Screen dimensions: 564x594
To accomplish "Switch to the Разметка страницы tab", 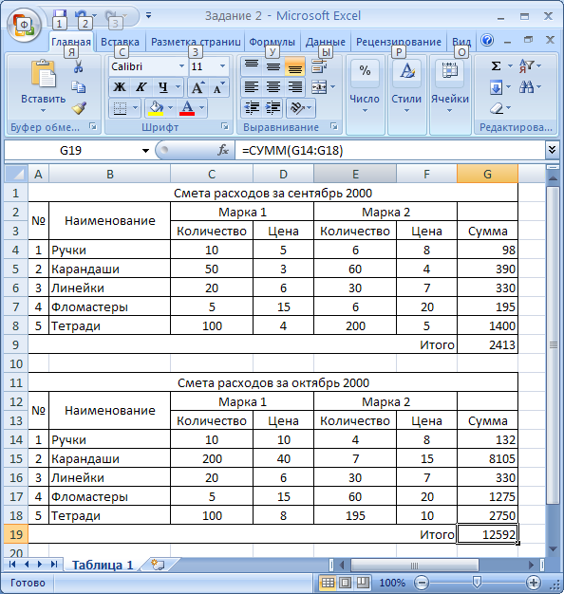I will click(x=196, y=42).
